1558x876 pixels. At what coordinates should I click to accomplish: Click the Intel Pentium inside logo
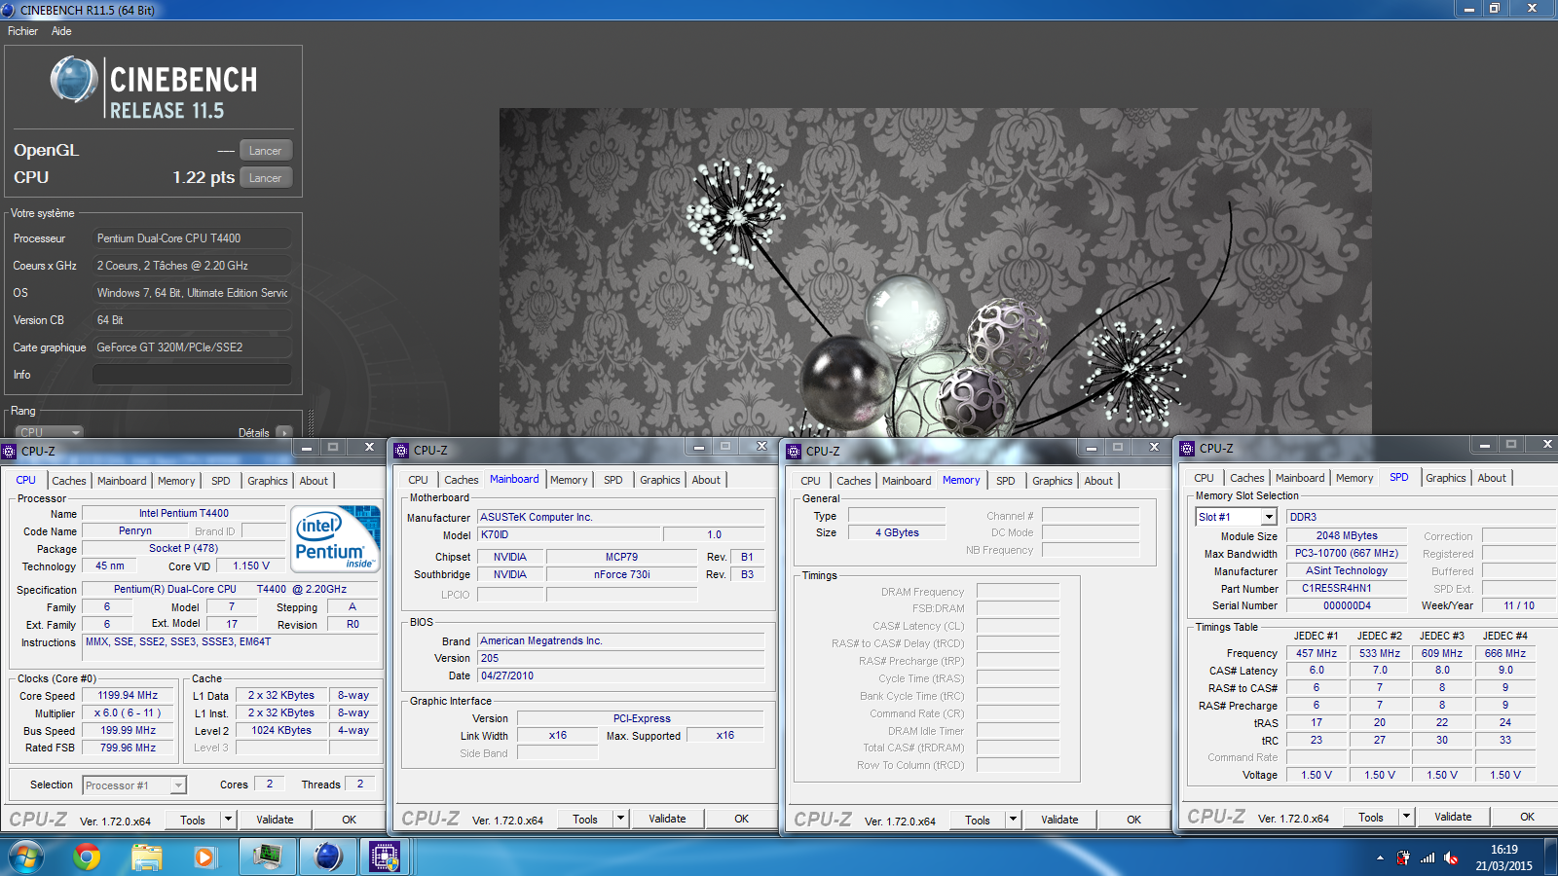pos(336,539)
